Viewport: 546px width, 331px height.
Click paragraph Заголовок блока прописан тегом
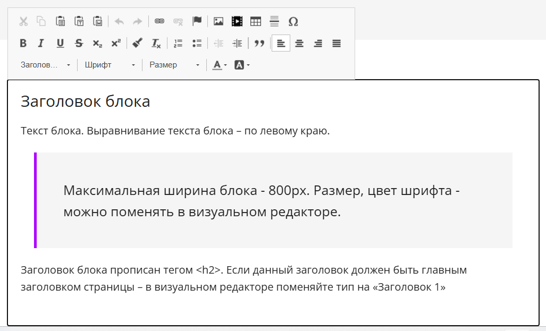[x=243, y=278]
